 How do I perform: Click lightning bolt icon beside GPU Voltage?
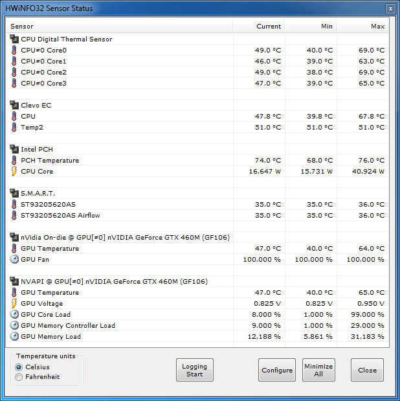(14, 304)
